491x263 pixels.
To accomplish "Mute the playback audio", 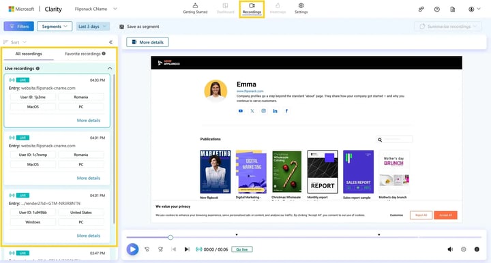I will pyautogui.click(x=450, y=249).
